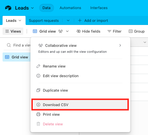Click the pencil icon beside Rename view
Screen dimensions: 148x135
tap(38, 66)
